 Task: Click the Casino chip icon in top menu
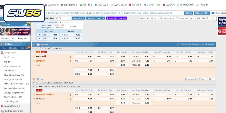pyautogui.click(x=46, y=5)
